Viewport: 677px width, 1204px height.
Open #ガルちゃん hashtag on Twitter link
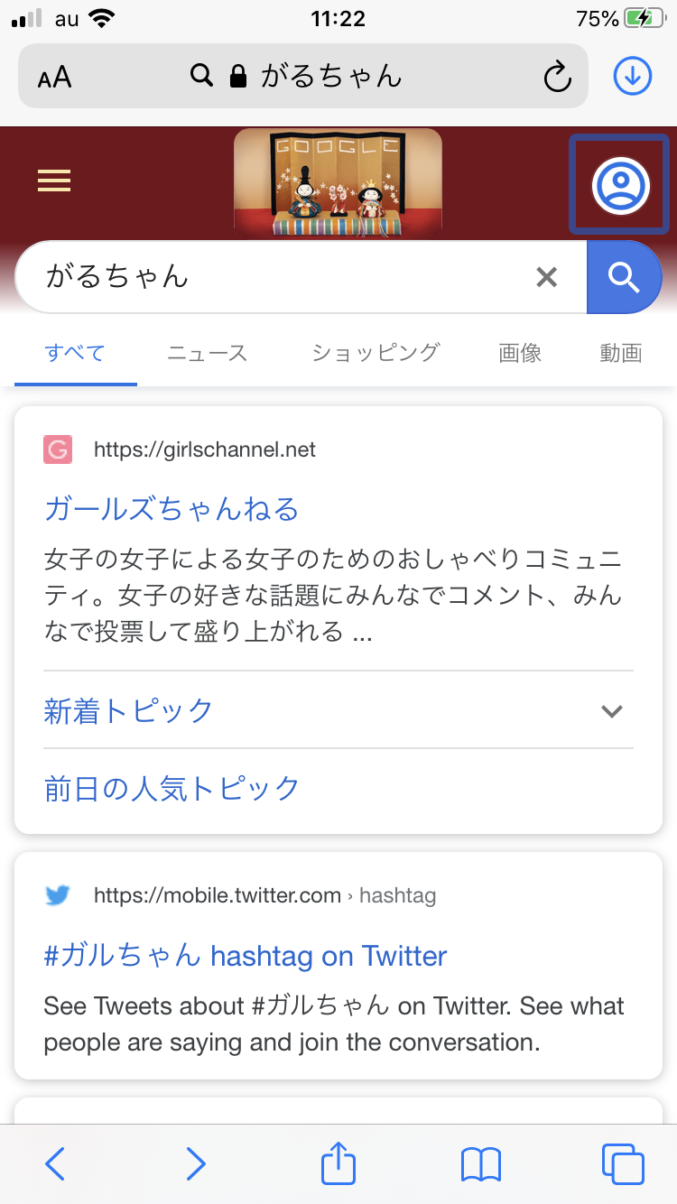click(246, 956)
